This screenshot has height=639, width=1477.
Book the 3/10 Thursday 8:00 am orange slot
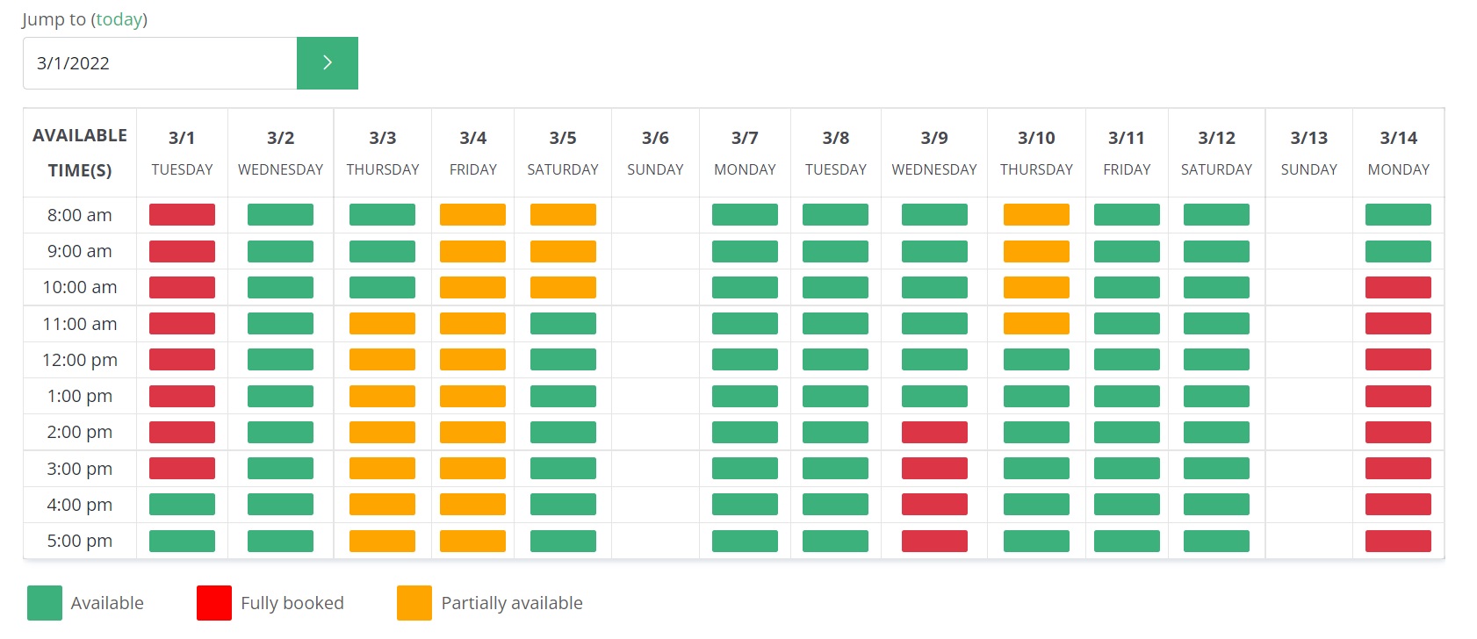1036,215
